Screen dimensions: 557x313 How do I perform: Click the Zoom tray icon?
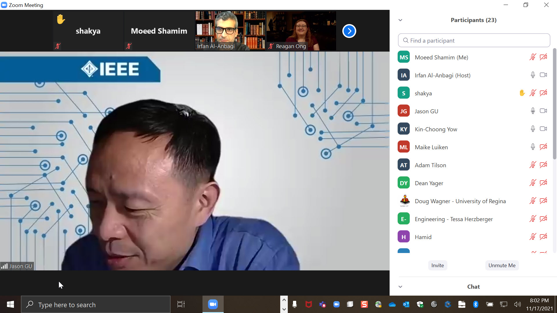point(337,304)
